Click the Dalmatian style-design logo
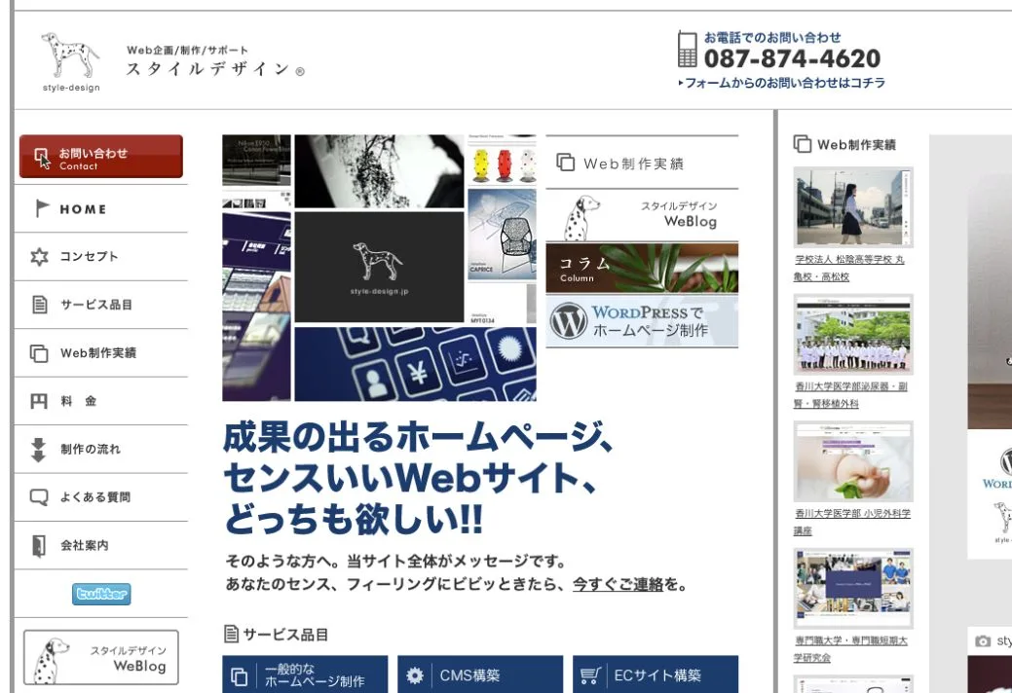 coord(70,62)
